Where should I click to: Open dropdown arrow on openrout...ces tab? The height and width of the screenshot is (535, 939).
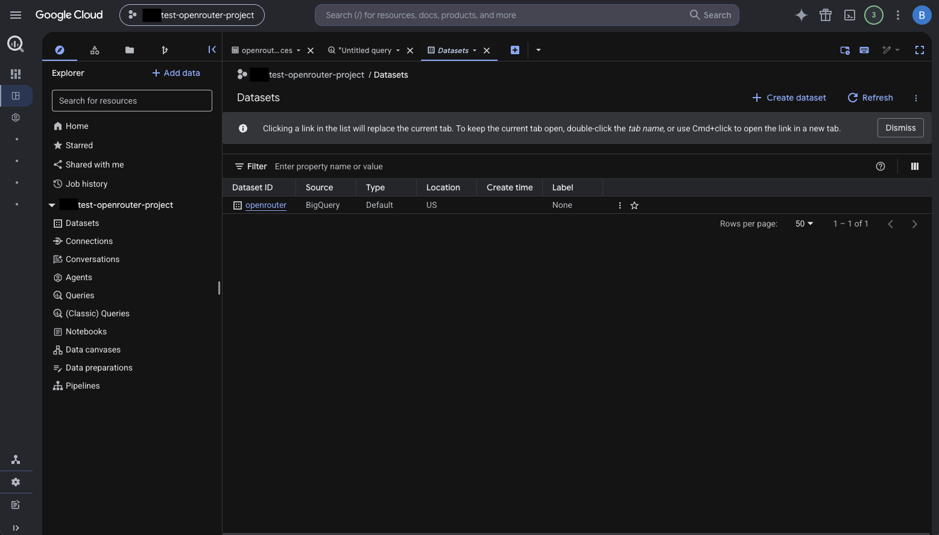click(299, 51)
